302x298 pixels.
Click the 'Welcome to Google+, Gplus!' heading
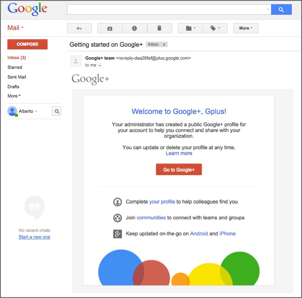179,111
